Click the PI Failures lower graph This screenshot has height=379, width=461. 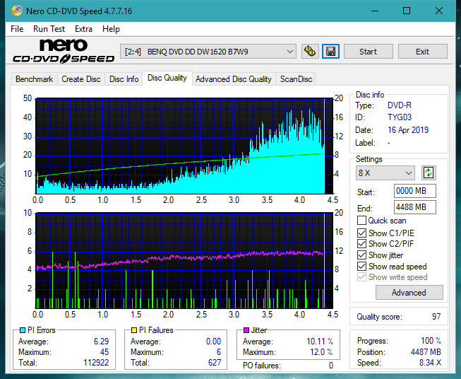tap(184, 260)
